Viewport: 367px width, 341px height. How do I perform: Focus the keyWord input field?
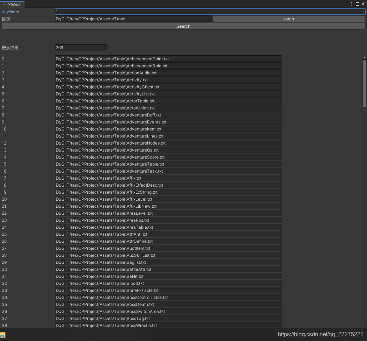pos(210,12)
